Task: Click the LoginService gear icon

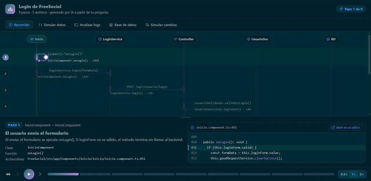Action: [100, 39]
